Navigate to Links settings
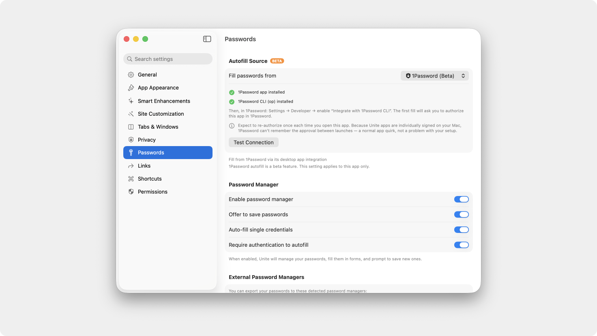The image size is (597, 336). click(x=168, y=166)
